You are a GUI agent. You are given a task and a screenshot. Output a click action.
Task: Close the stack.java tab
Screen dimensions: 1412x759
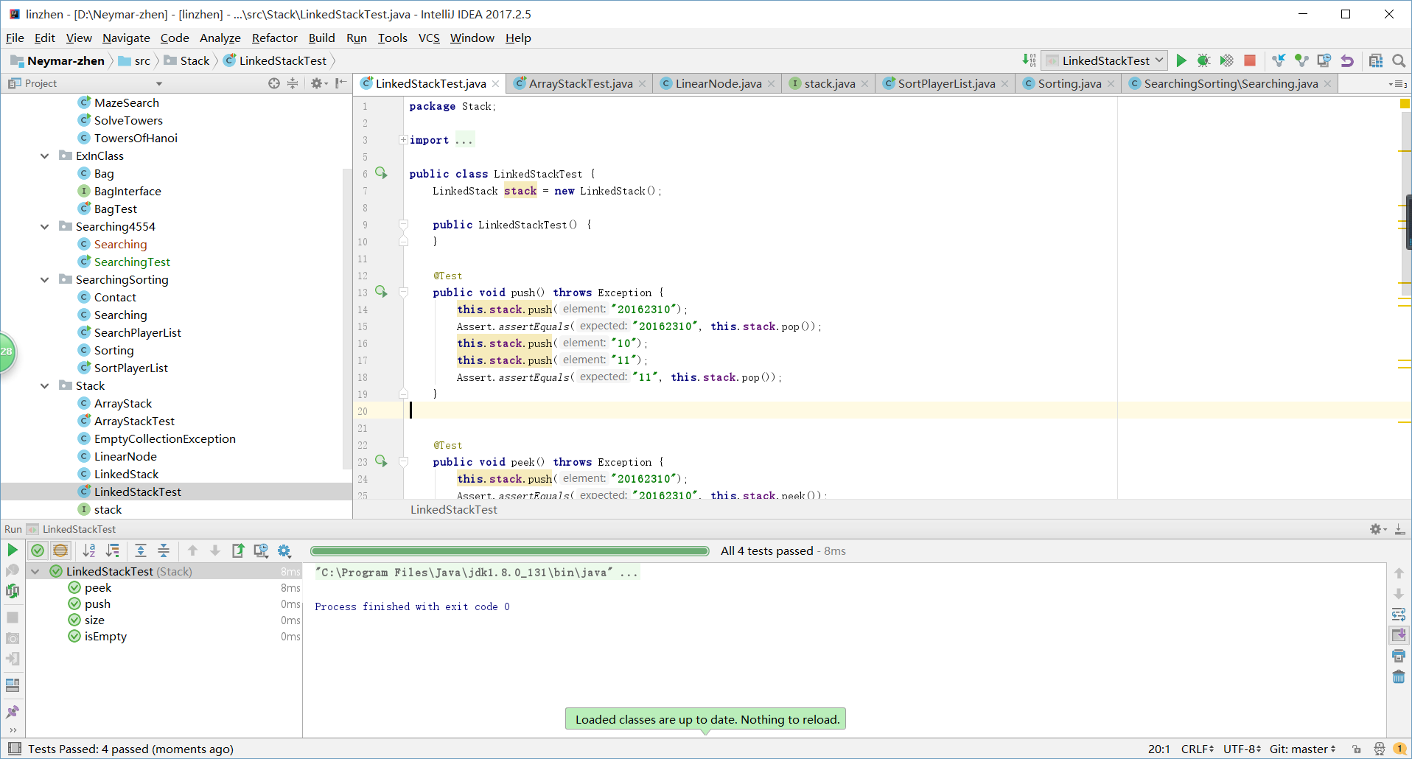(864, 84)
